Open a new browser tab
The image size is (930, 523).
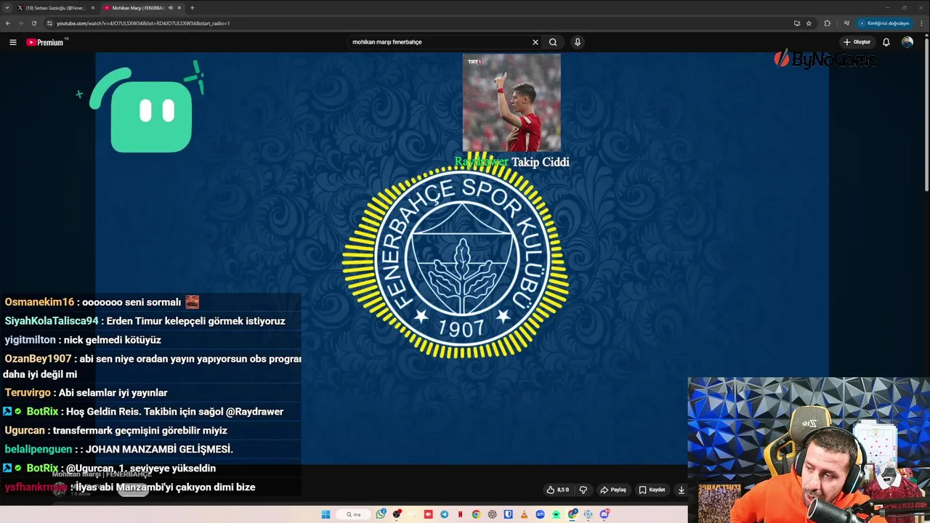(x=192, y=8)
